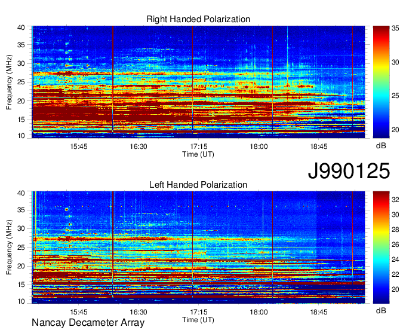The image size is (406, 330).
Task: Click the 20 MHz tick label of bottom plot
Action: 21,267
